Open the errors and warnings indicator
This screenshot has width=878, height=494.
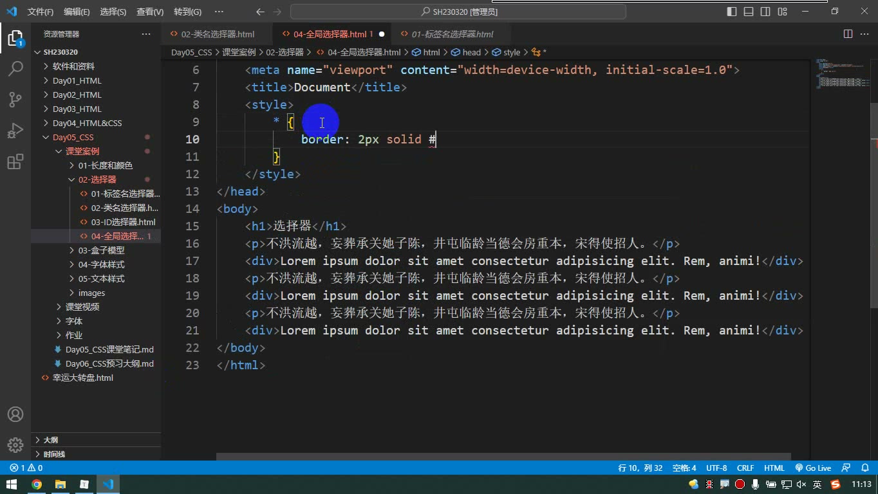(x=26, y=468)
